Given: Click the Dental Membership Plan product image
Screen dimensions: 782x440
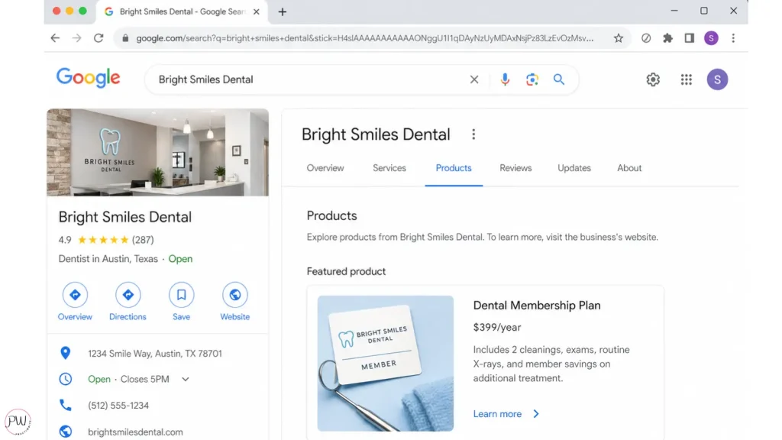Looking at the screenshot, I should tap(386, 363).
